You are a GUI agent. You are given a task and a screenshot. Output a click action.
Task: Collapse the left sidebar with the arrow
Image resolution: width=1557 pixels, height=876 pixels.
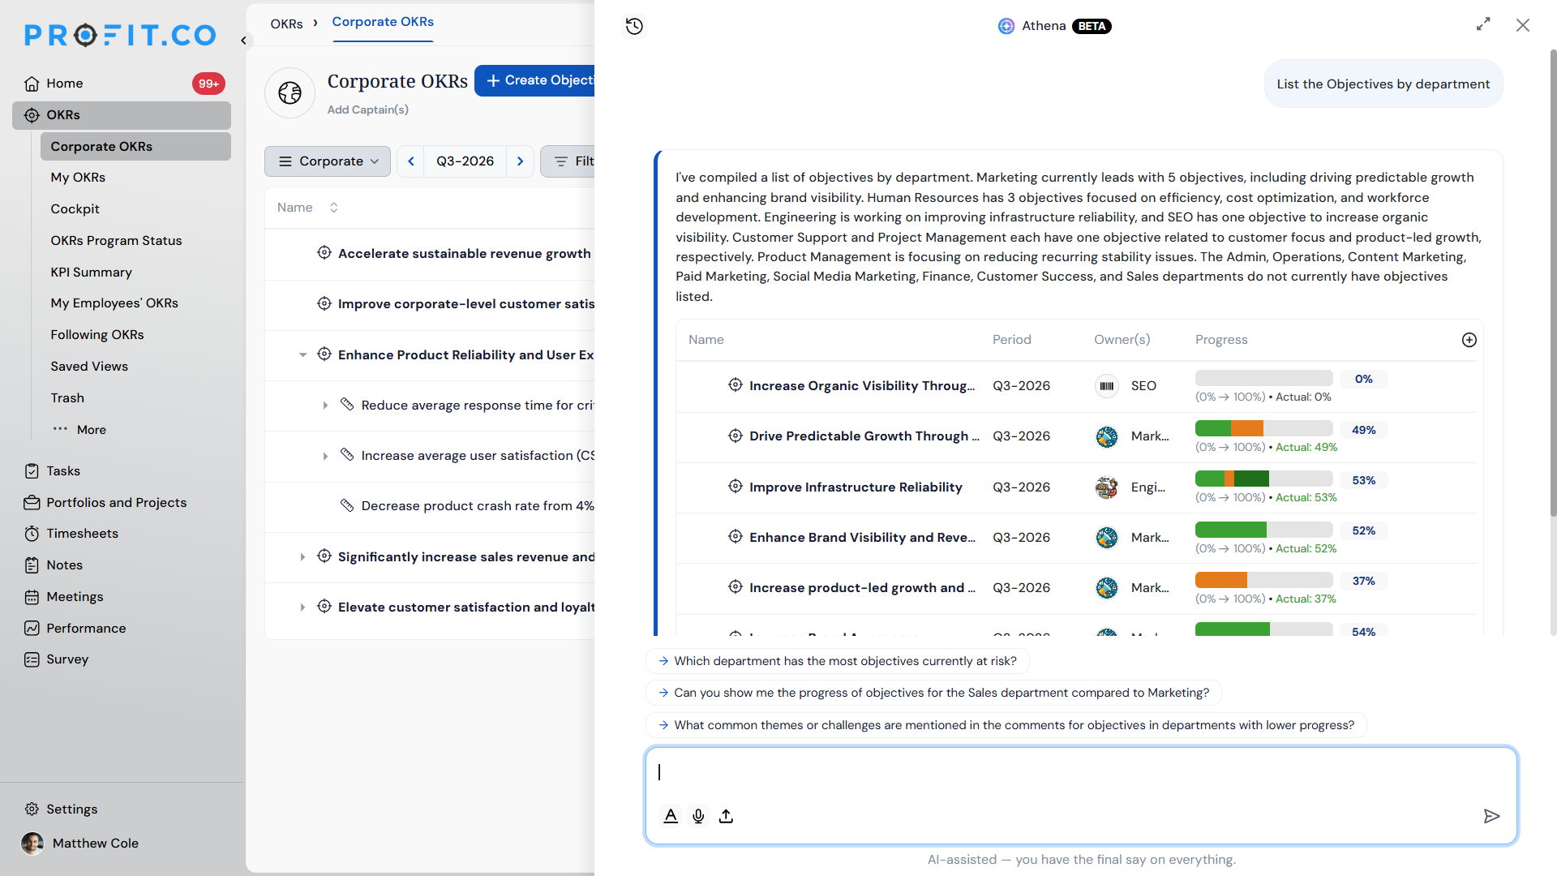(x=243, y=40)
